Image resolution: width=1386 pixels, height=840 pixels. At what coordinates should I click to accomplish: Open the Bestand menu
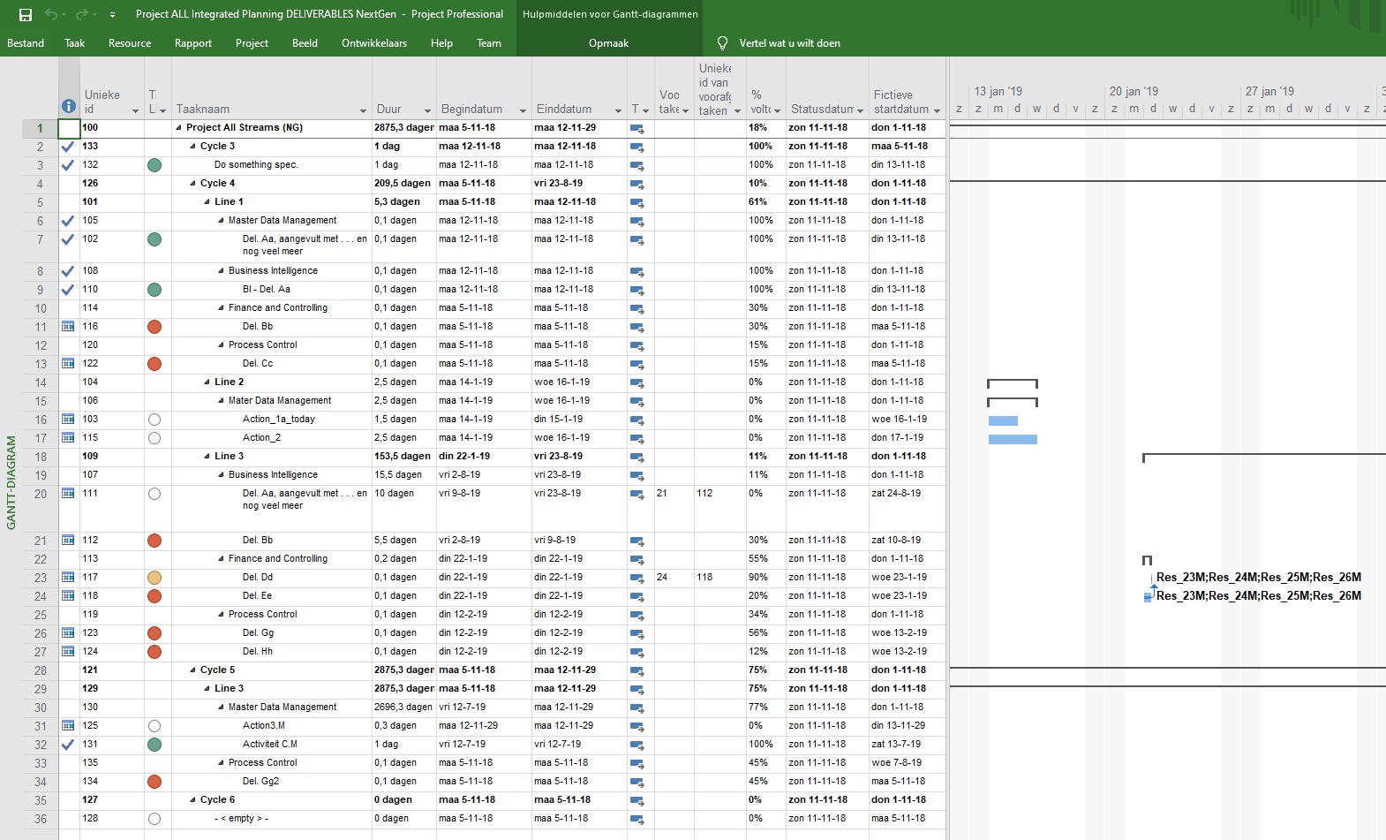pyautogui.click(x=26, y=43)
